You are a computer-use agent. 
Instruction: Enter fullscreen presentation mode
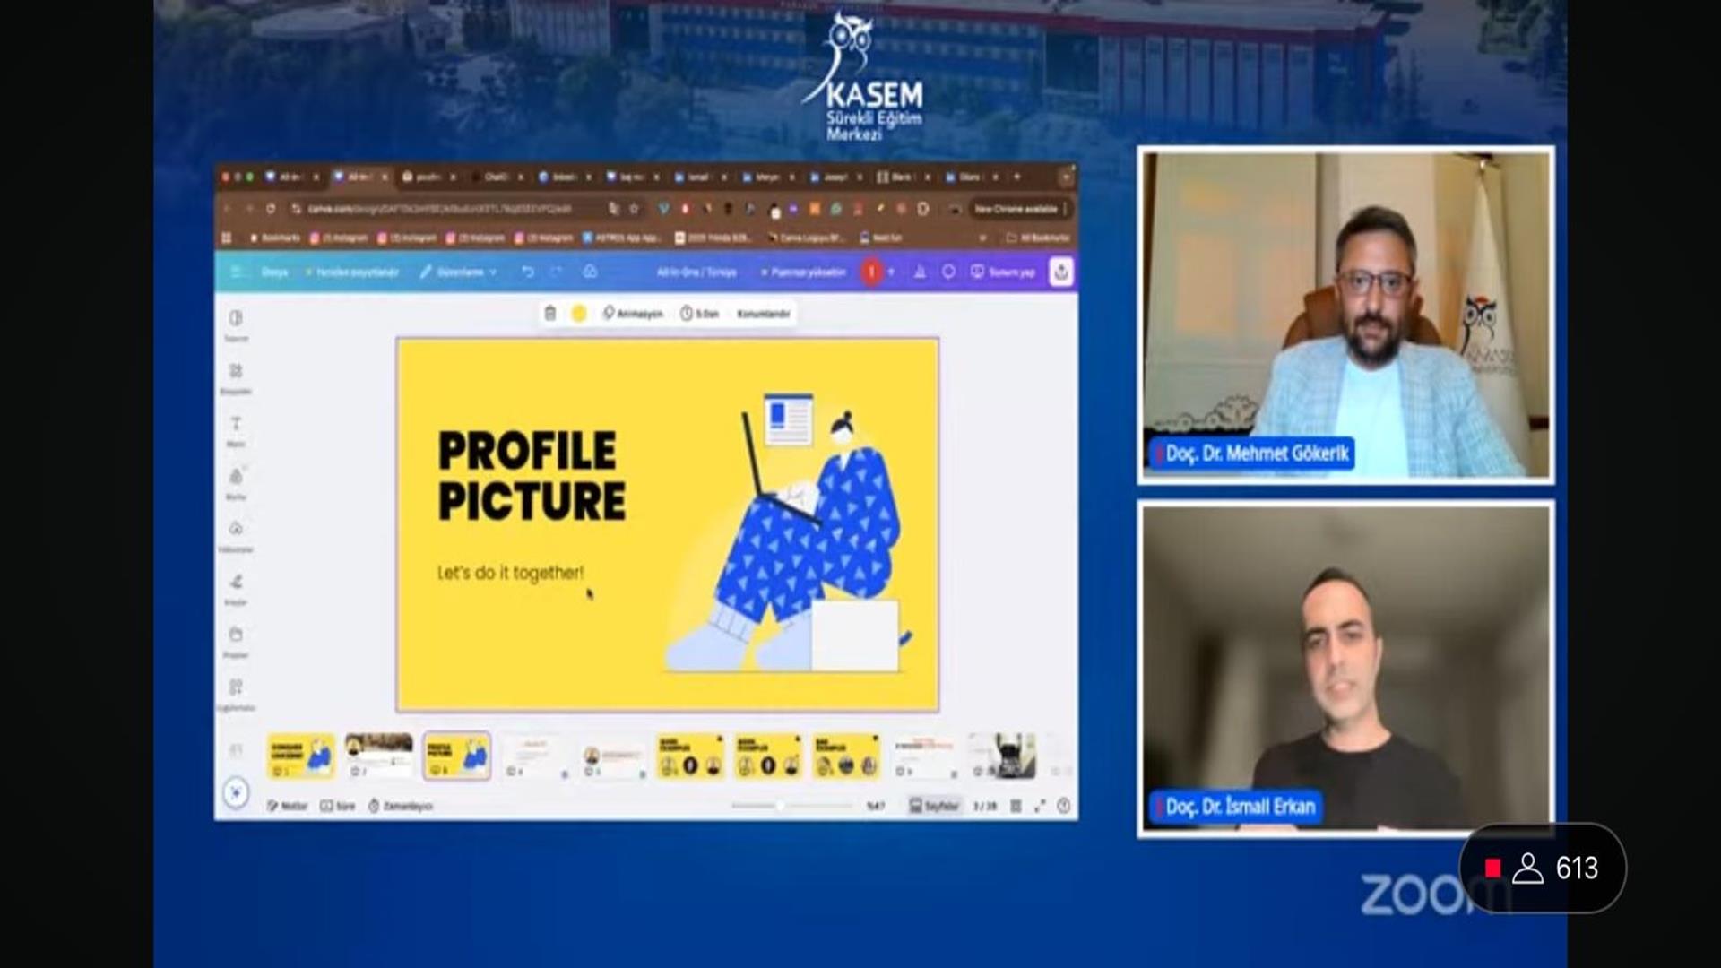point(1040,806)
